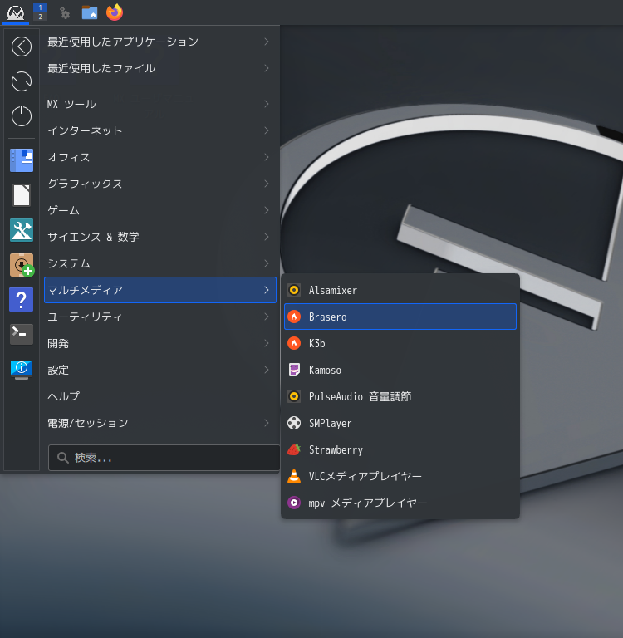The height and width of the screenshot is (638, 623).
Task: Launch the terminal icon in sidebar
Action: point(22,334)
